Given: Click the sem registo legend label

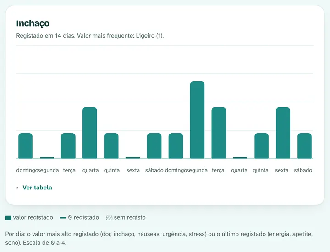Looking at the screenshot, I should [x=130, y=217].
